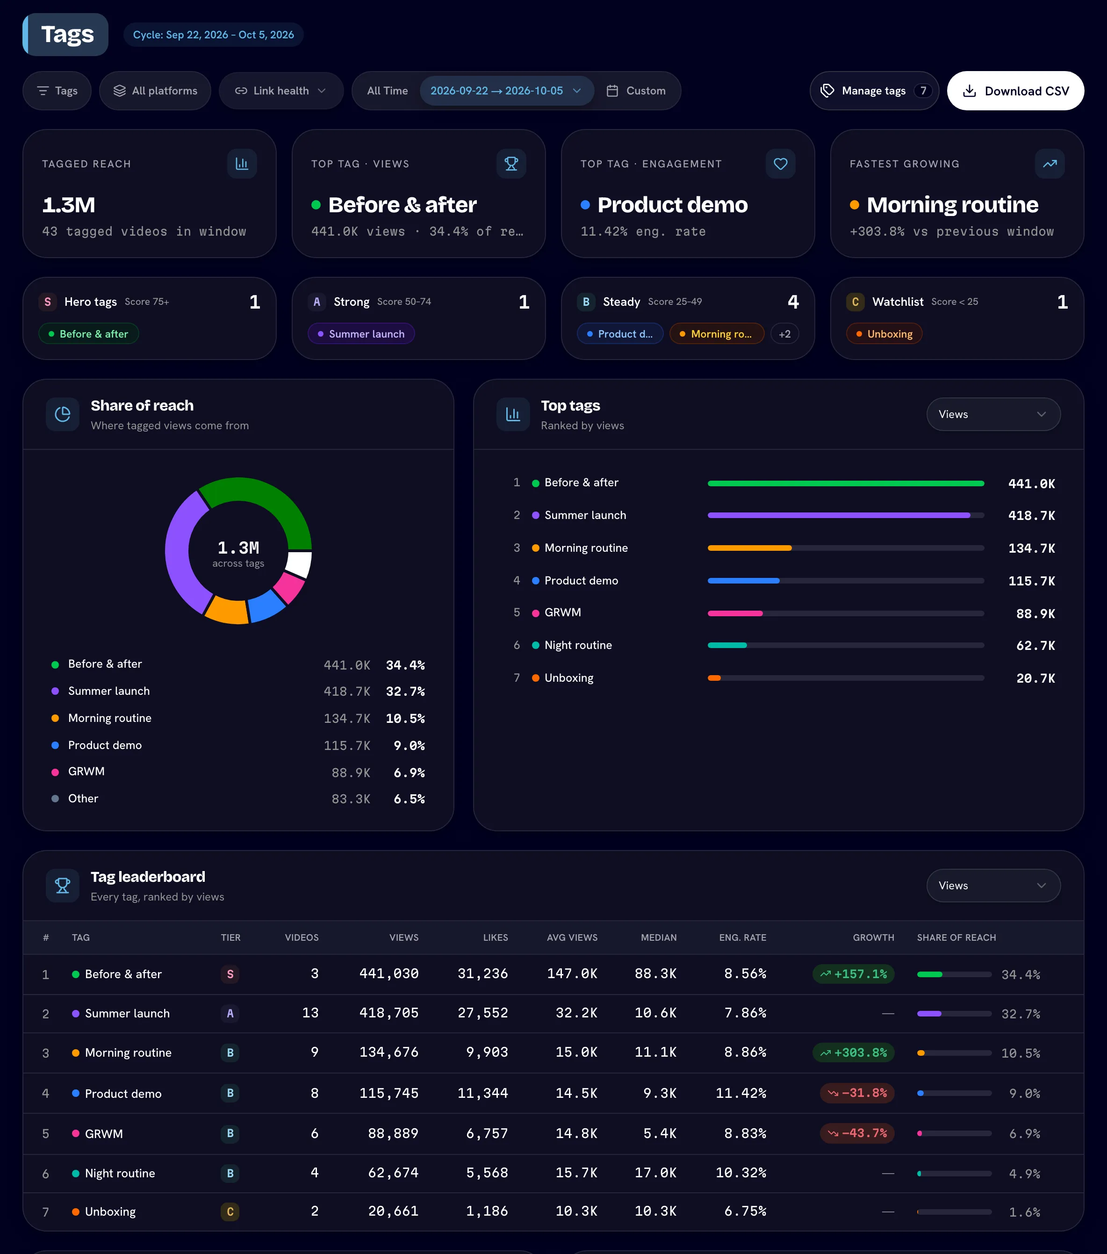Image resolution: width=1107 pixels, height=1254 pixels.
Task: Click the Tagged Reach bar chart icon
Action: [x=242, y=164]
